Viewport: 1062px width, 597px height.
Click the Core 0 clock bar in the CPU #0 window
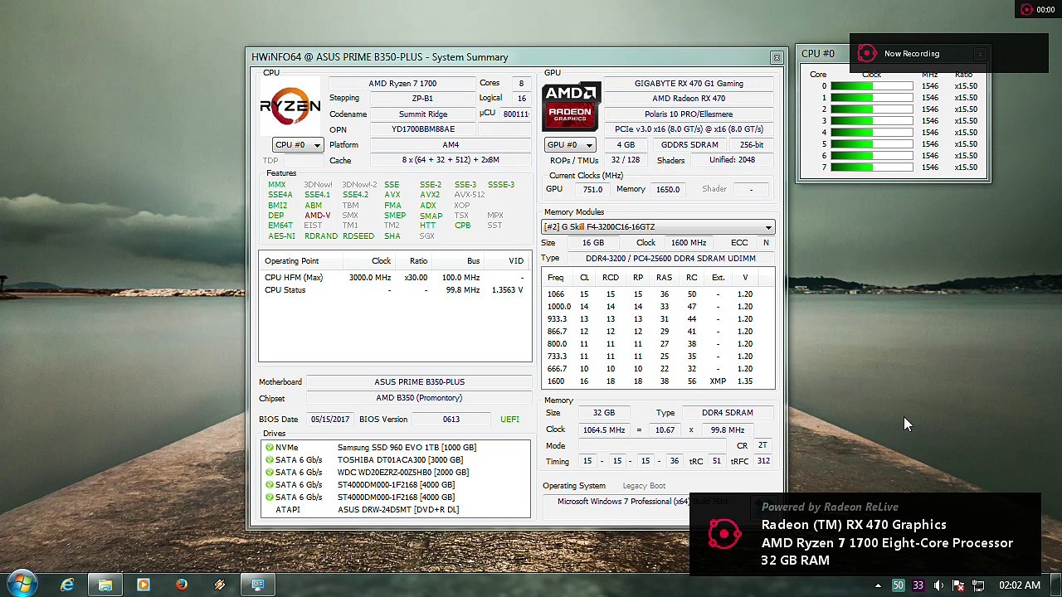pyautogui.click(x=871, y=86)
